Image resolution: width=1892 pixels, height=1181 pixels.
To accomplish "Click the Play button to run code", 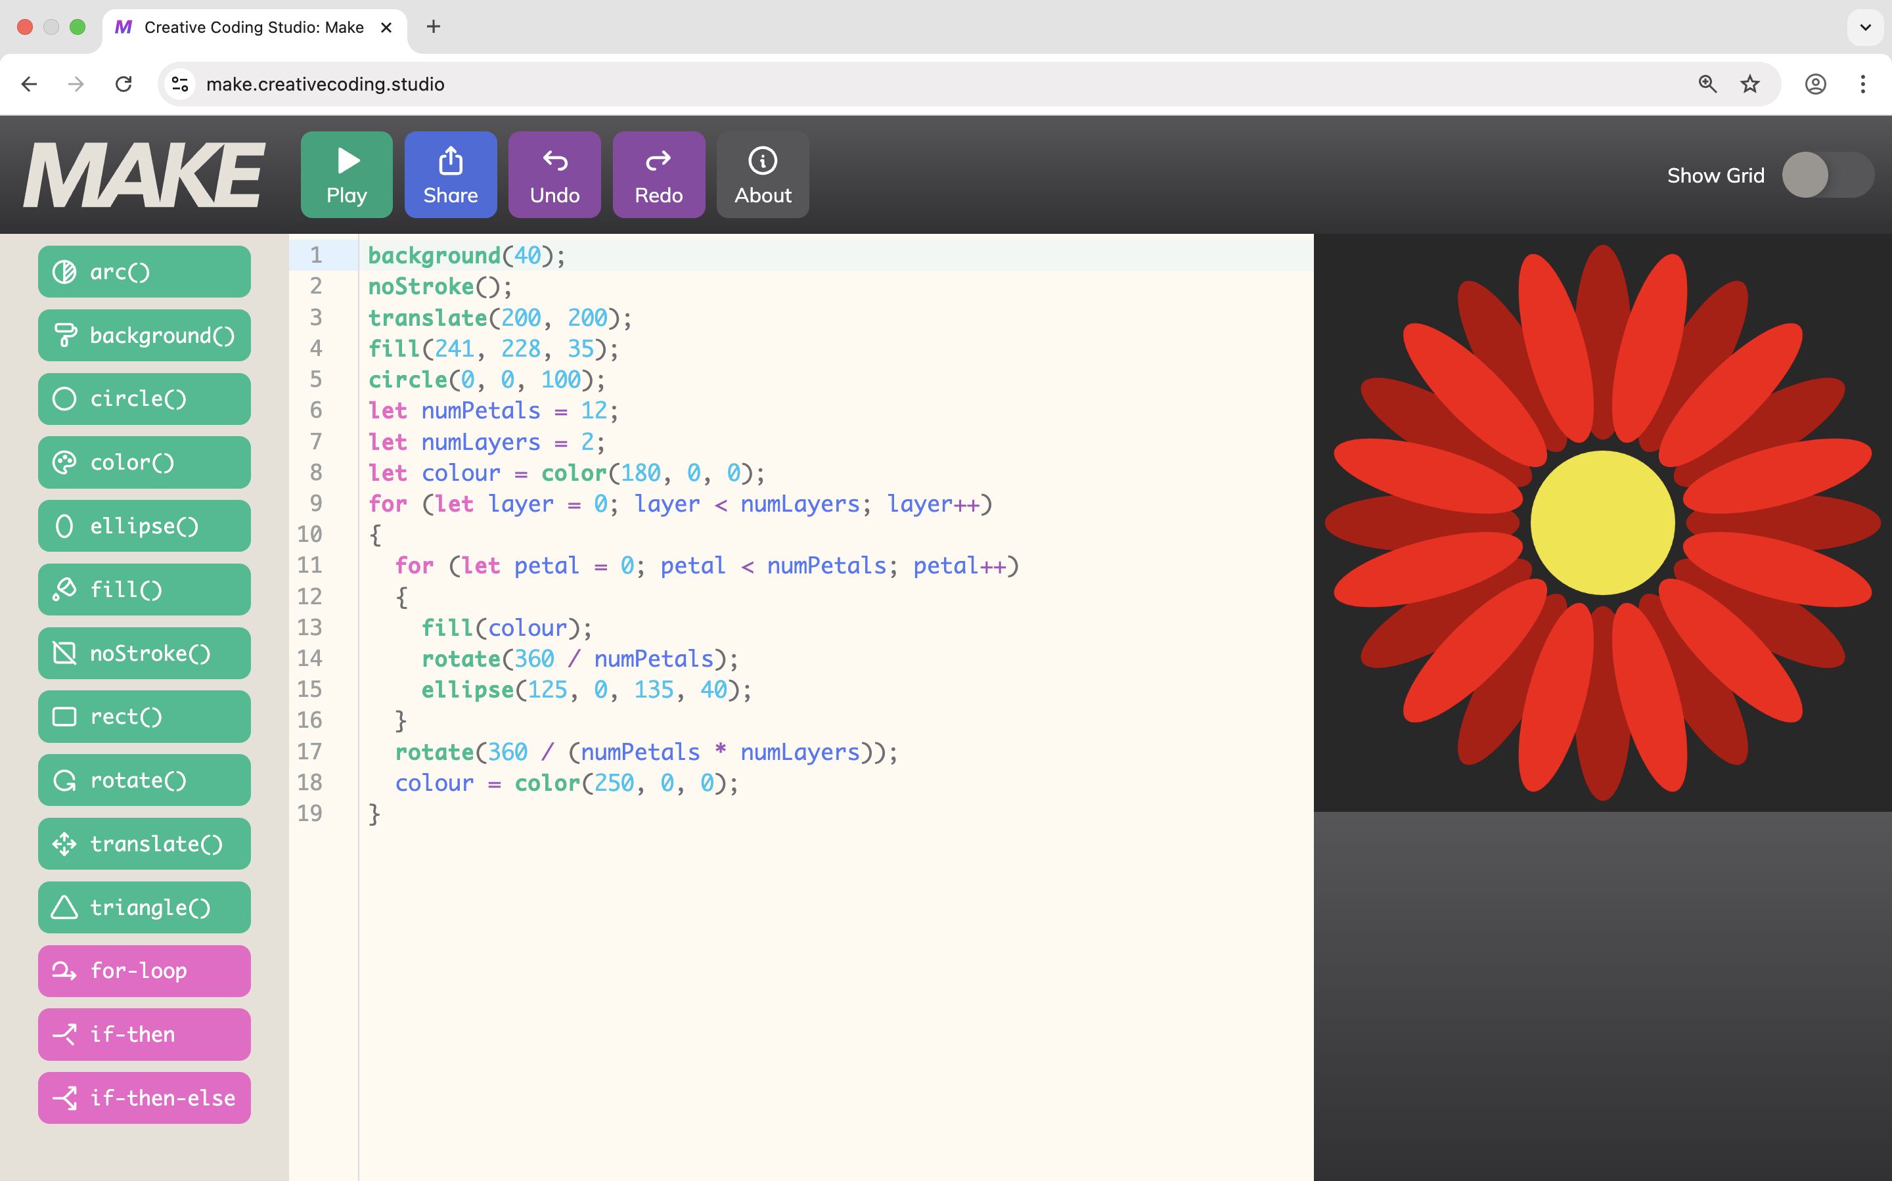I will coord(346,174).
